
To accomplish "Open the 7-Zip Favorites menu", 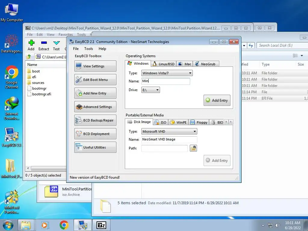I will click(x=66, y=35).
